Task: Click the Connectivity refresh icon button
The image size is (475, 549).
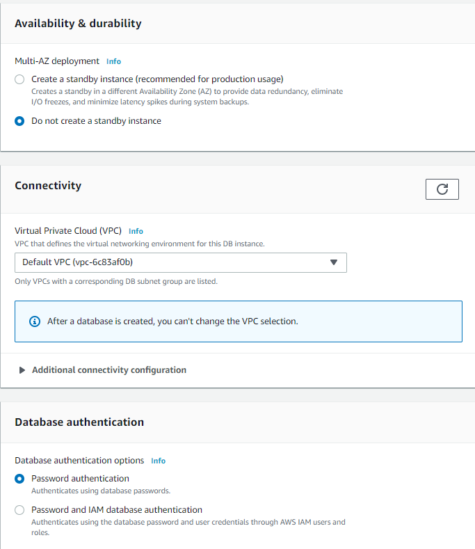Action: pyautogui.click(x=442, y=189)
